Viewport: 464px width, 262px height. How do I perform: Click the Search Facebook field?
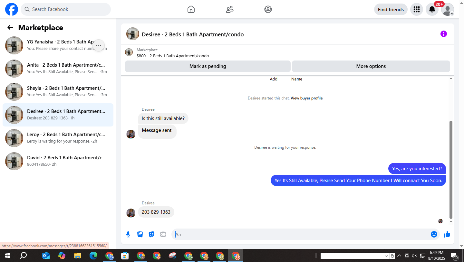(66, 9)
